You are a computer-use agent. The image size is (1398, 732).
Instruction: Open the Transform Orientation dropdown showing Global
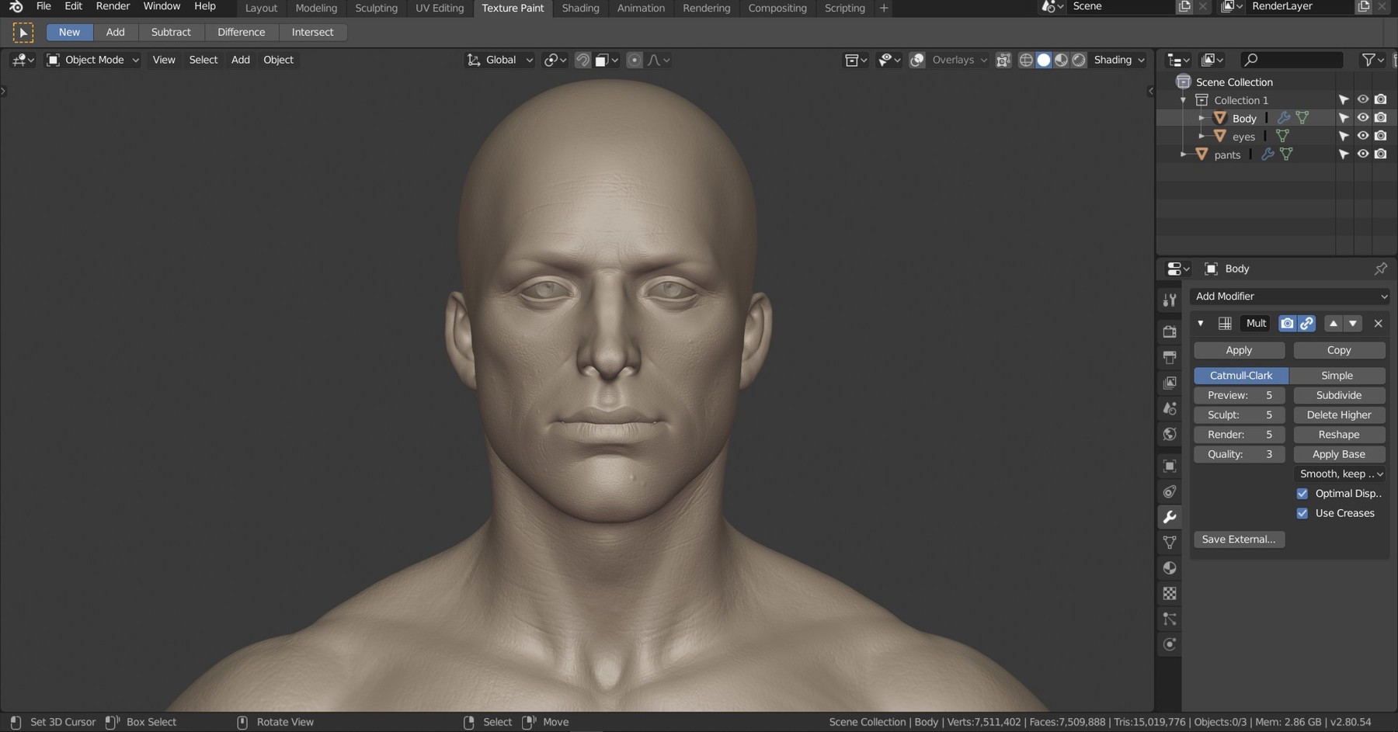(499, 60)
